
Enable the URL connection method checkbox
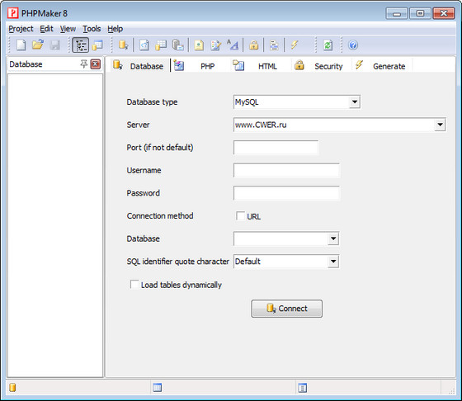240,216
